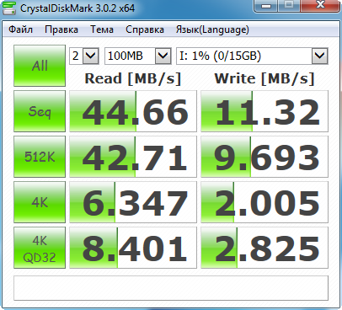Open the Справка menu
Image resolution: width=342 pixels, height=310 pixels.
click(x=145, y=29)
